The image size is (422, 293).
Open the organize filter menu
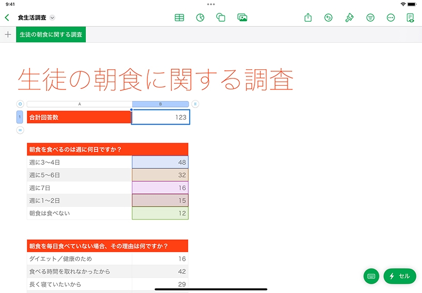click(x=370, y=18)
